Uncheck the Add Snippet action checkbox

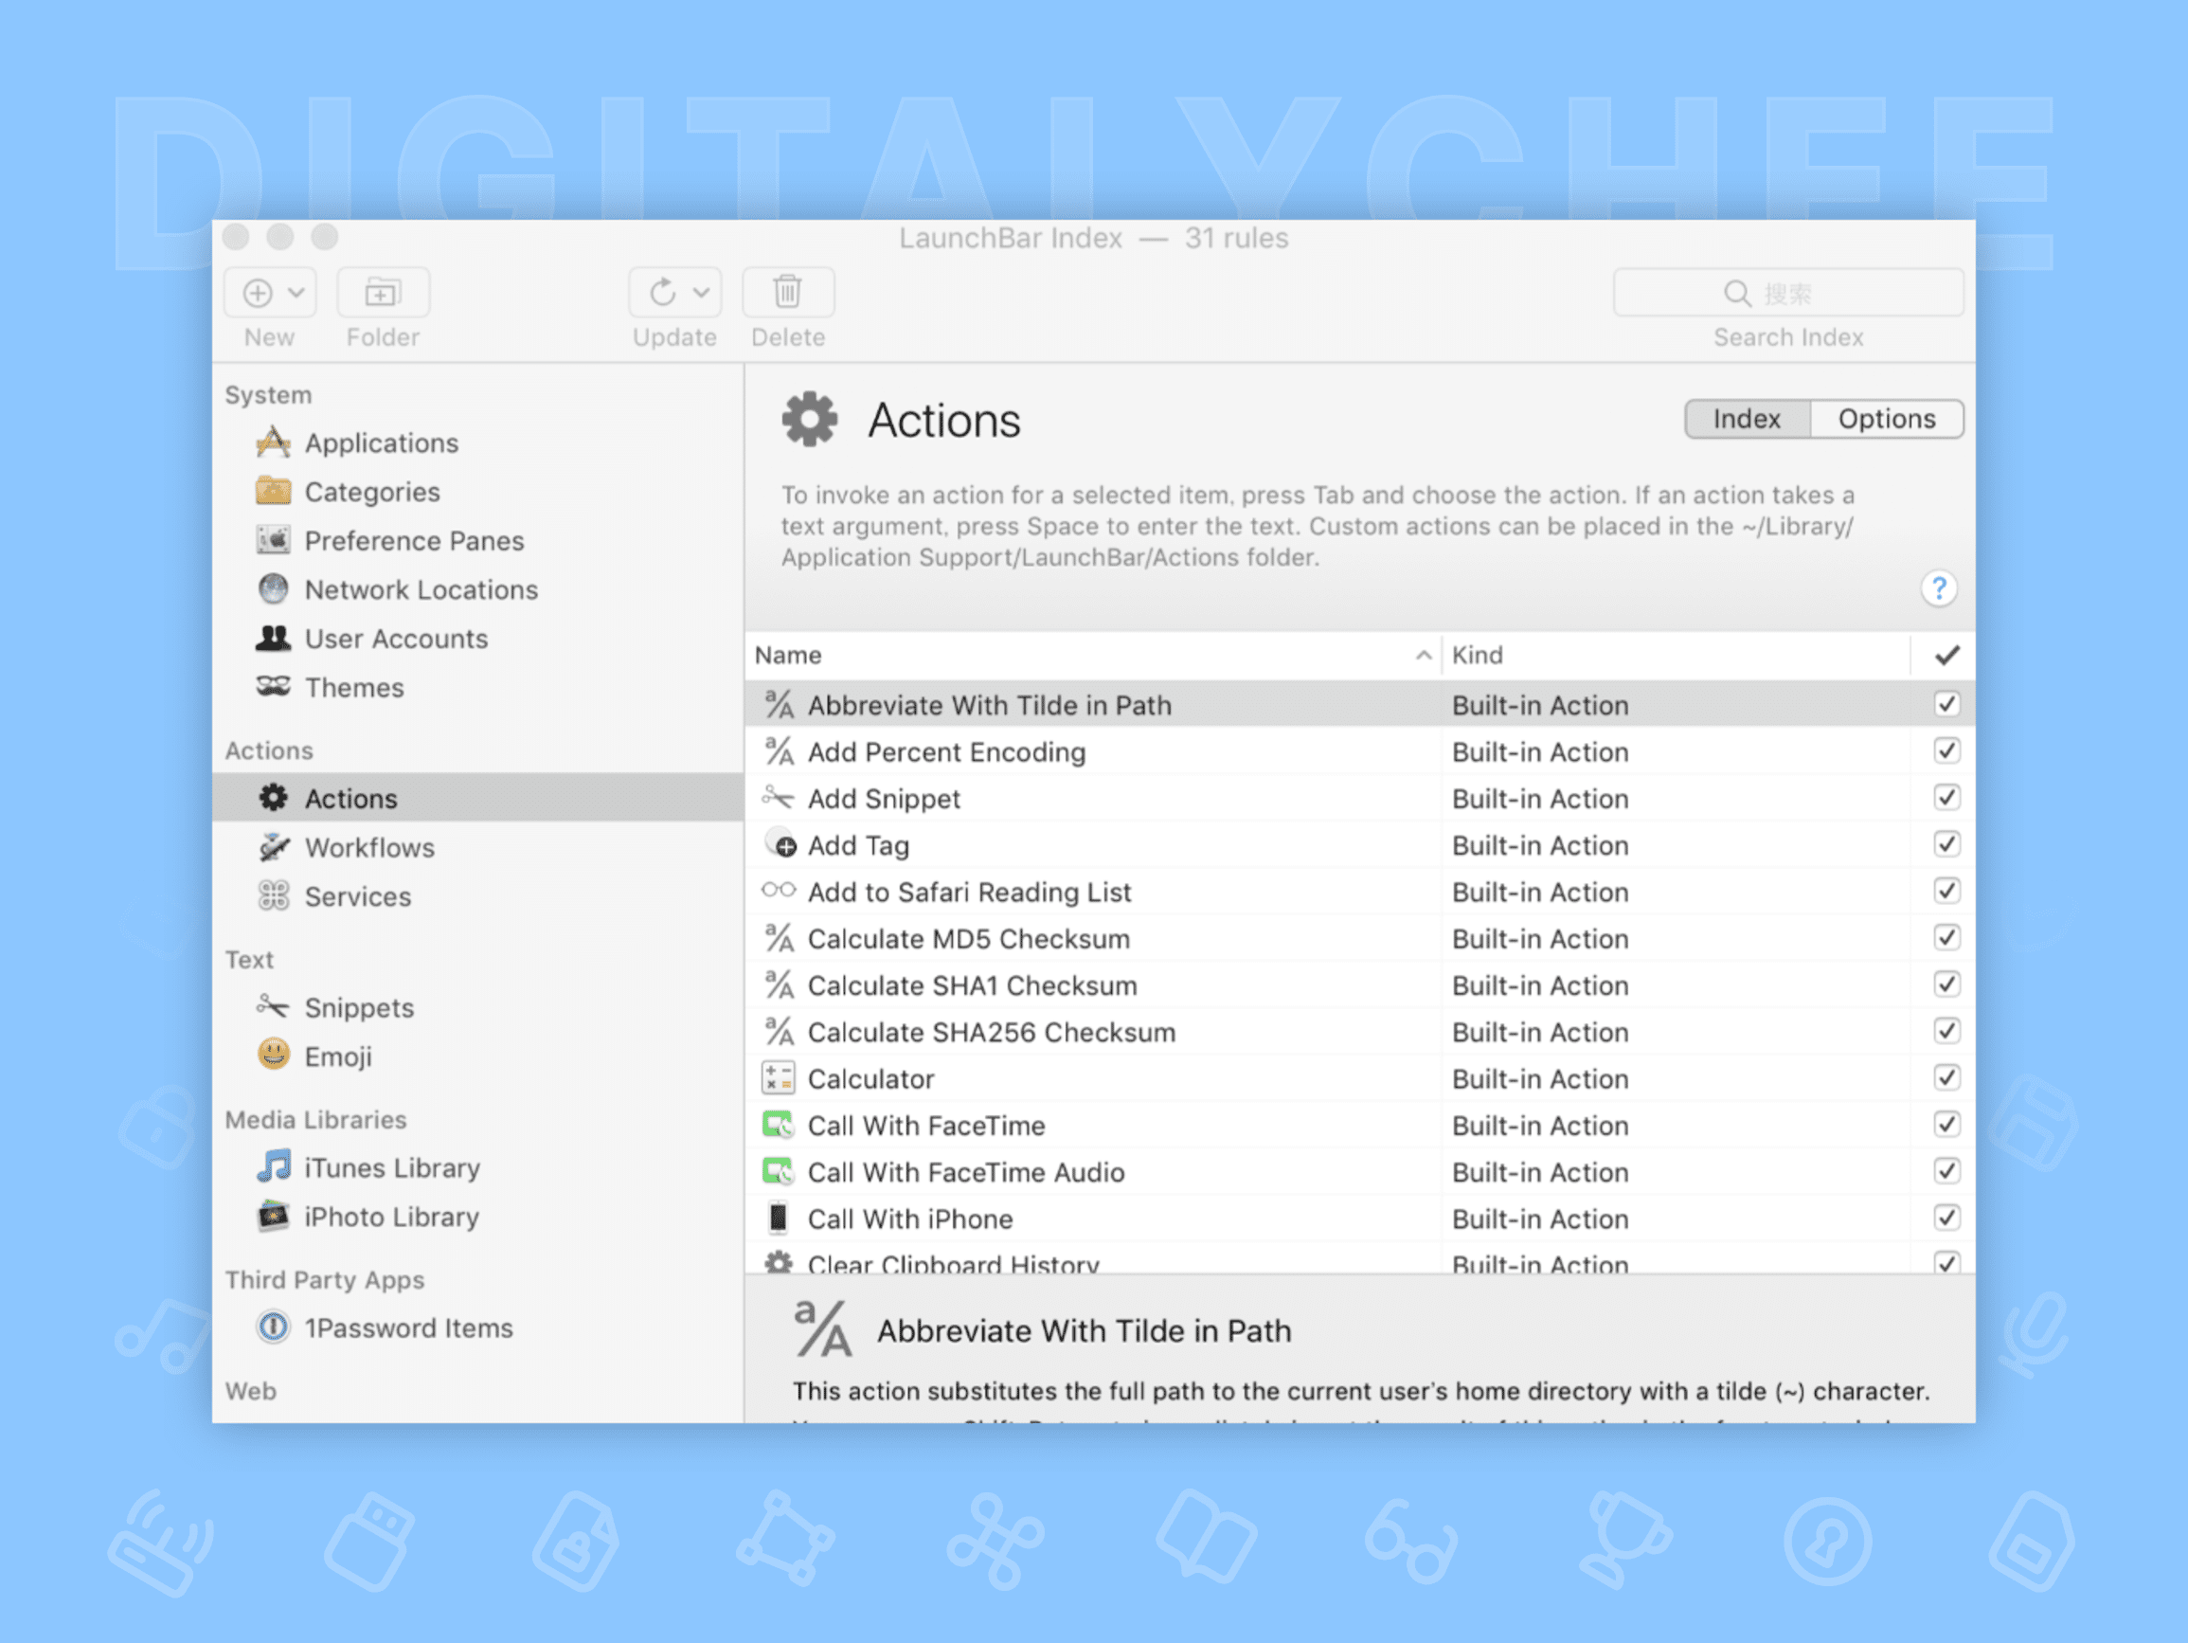point(1946,798)
